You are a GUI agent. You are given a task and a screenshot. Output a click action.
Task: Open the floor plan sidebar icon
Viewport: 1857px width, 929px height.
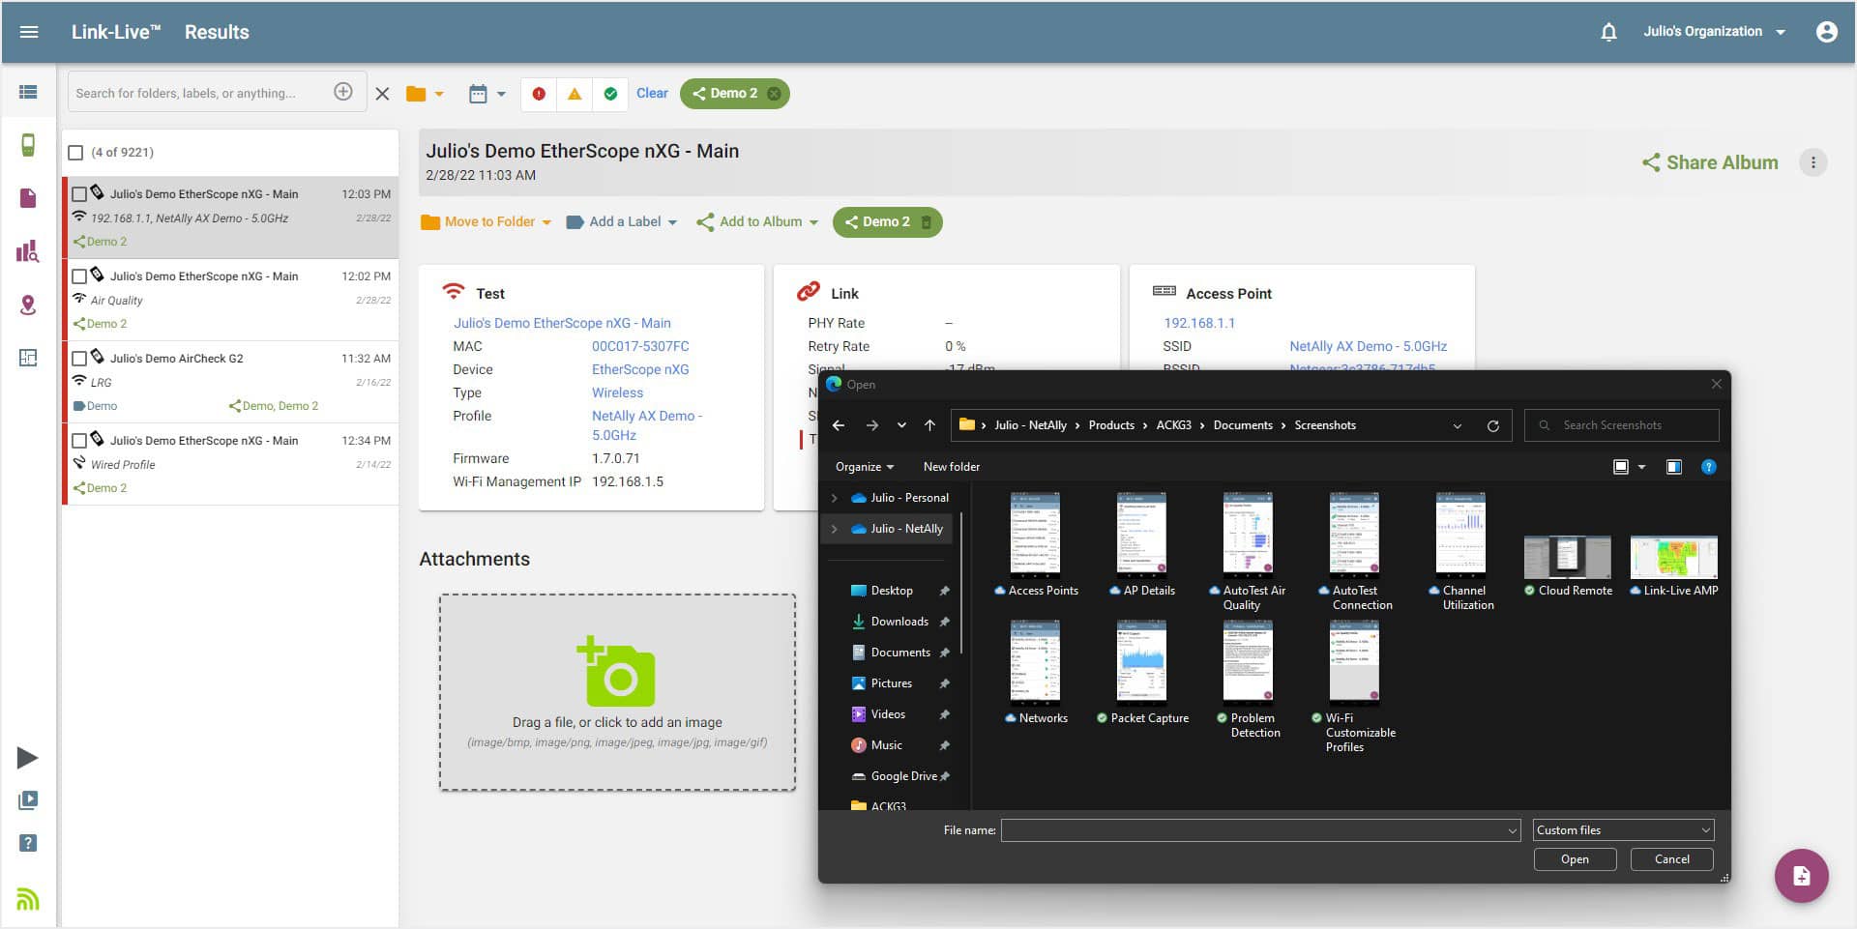(28, 358)
